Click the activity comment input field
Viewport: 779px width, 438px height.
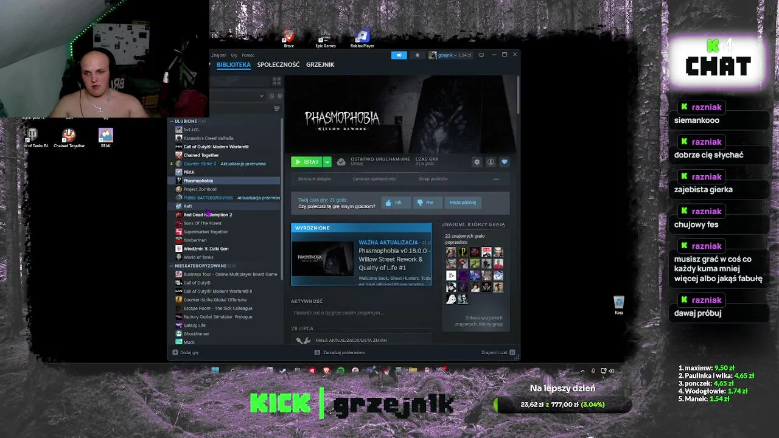pos(361,313)
